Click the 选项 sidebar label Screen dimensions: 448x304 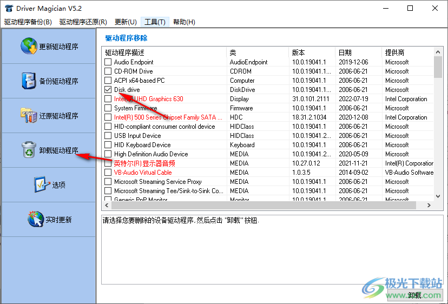point(58,185)
